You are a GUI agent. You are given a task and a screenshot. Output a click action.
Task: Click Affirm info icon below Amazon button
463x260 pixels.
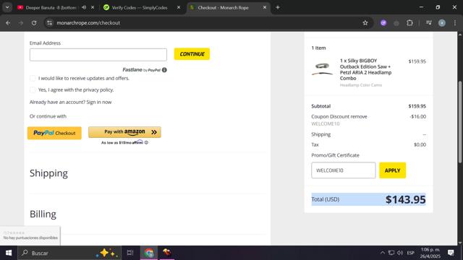[146, 143]
